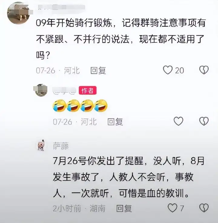This screenshot has height=223, width=218.
Task: Reply to the first comment from 河北
Action: 98,70
